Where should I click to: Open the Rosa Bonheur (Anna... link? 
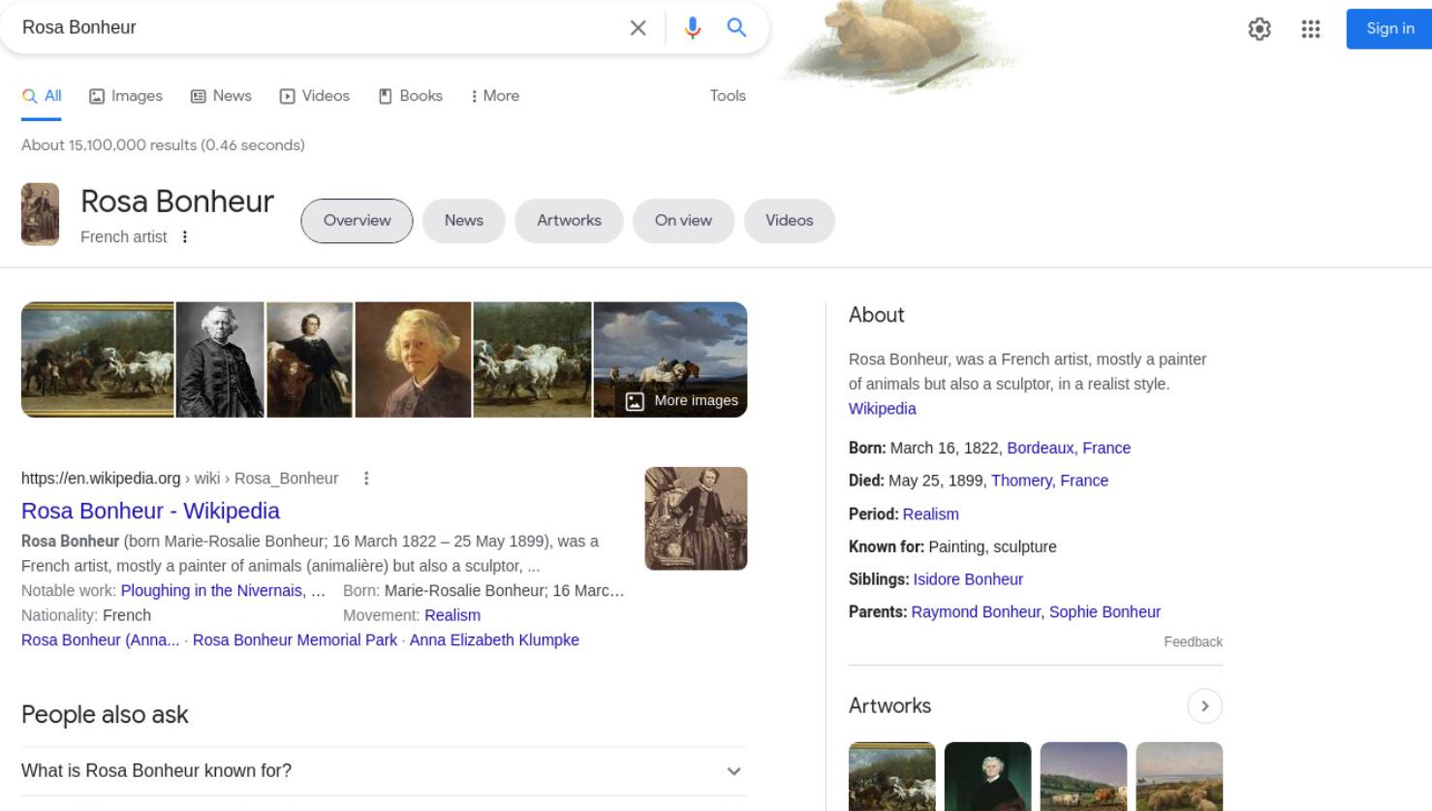[101, 640]
